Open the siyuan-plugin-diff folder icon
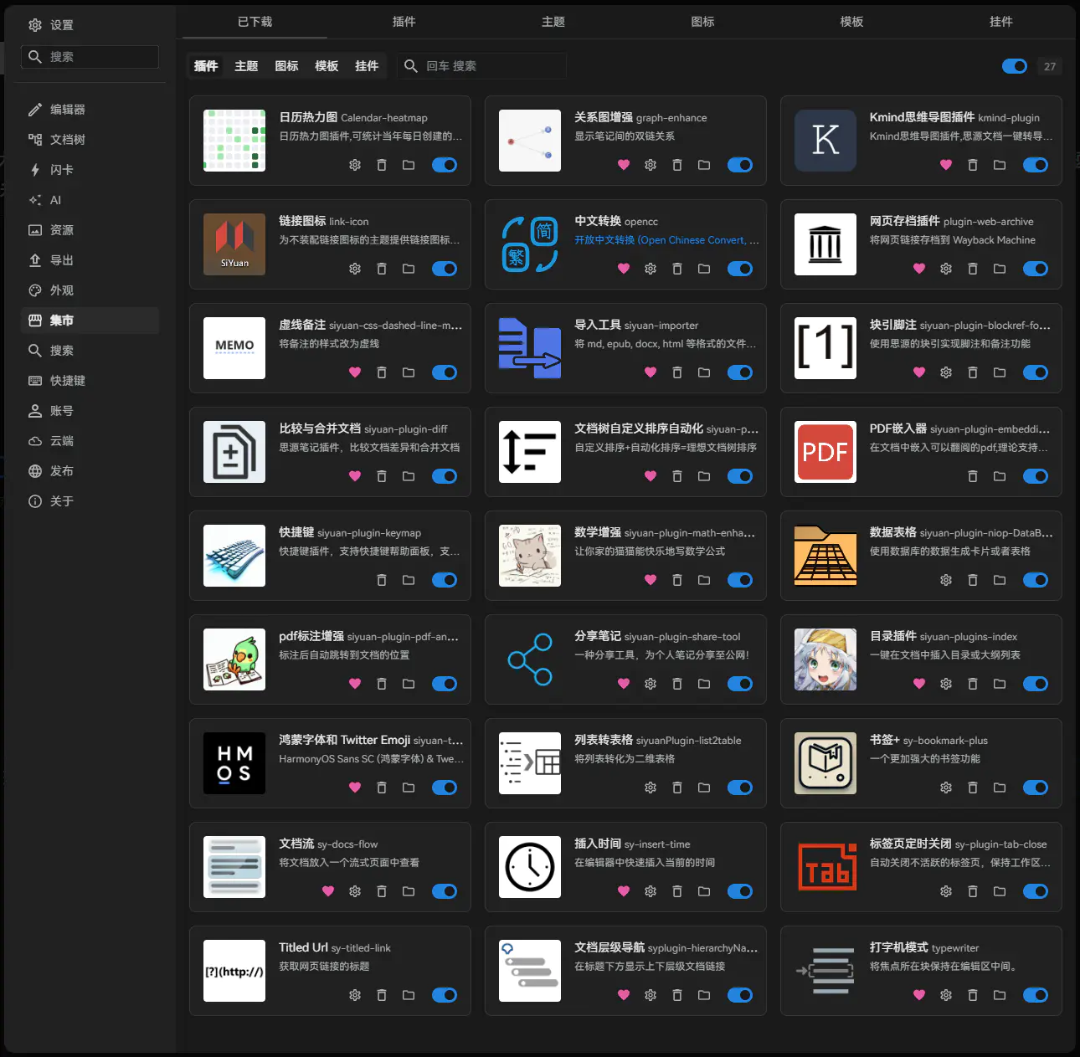1080x1057 pixels. (409, 476)
